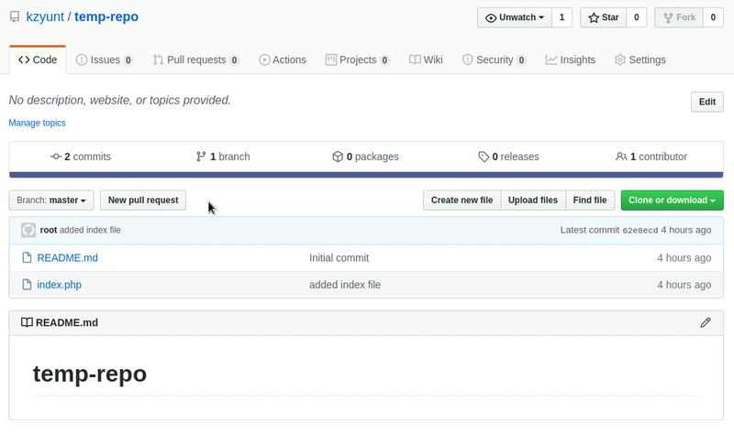Click the stargazers count 0
The image size is (734, 434).
coord(636,17)
